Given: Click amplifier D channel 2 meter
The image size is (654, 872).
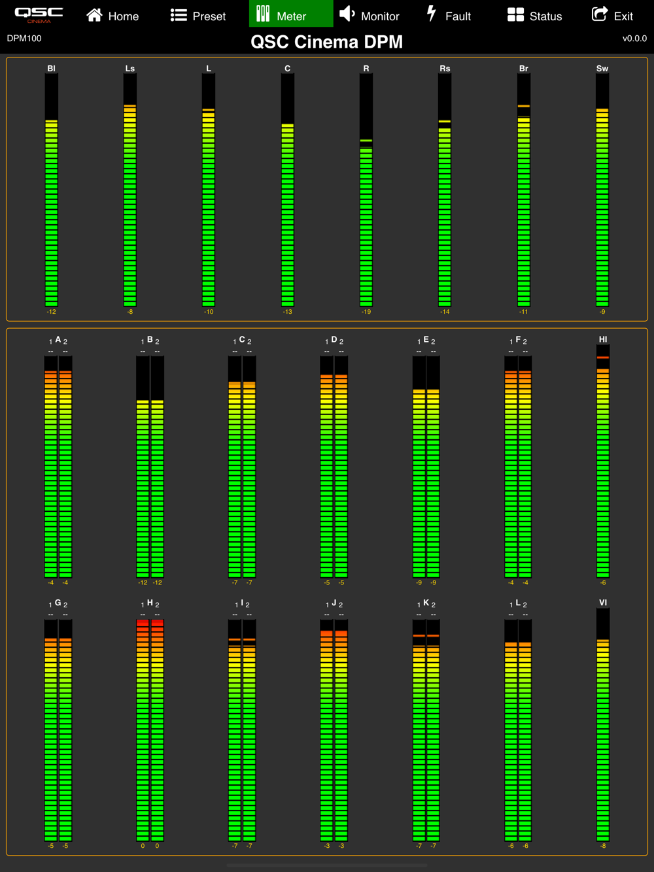Looking at the screenshot, I should 341,467.
